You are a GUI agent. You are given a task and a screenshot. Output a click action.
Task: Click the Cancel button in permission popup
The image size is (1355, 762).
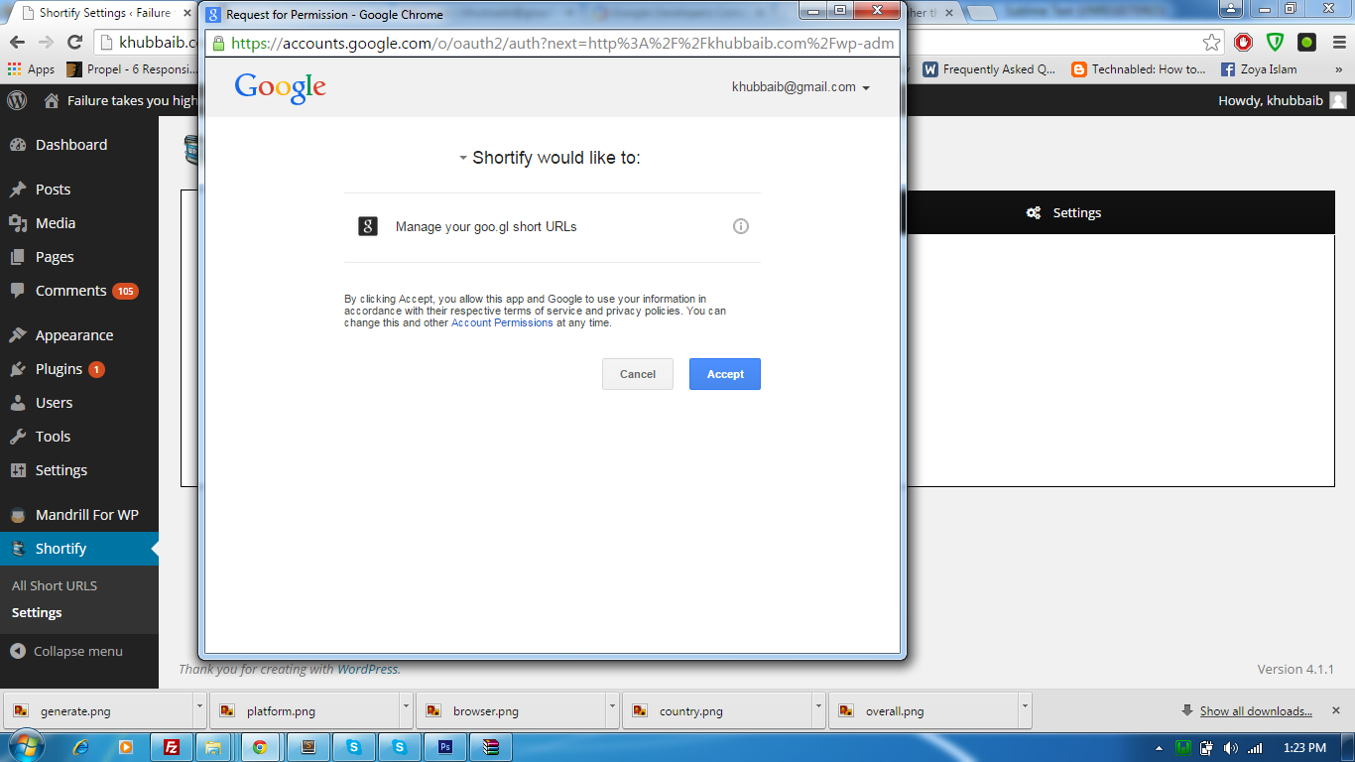(x=638, y=374)
